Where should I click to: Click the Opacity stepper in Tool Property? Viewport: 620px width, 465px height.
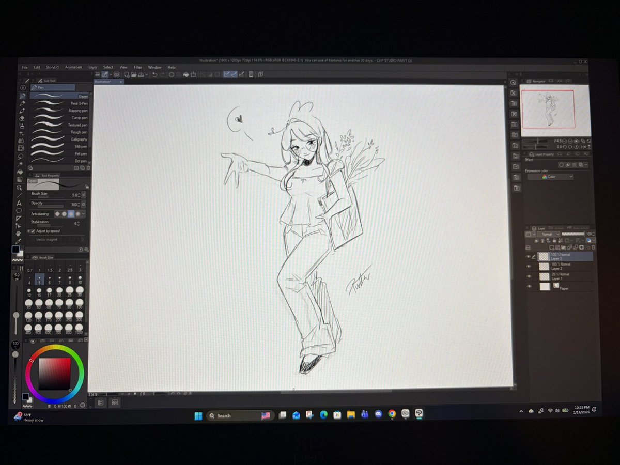79,204
